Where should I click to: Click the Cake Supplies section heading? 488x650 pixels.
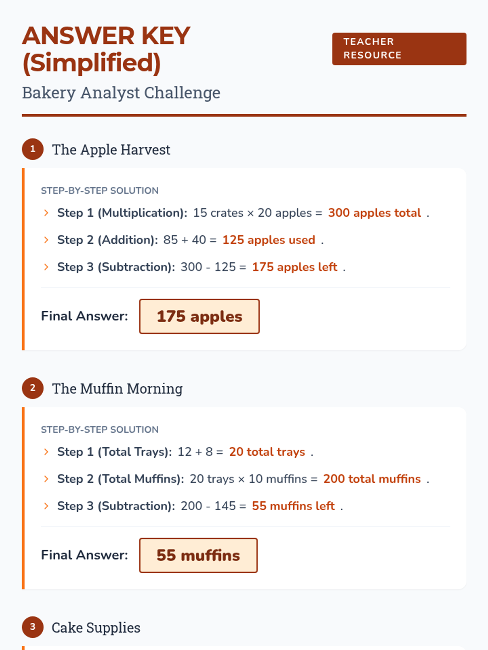coord(96,628)
